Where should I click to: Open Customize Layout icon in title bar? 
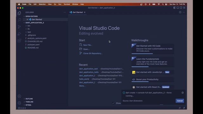pos(184,8)
